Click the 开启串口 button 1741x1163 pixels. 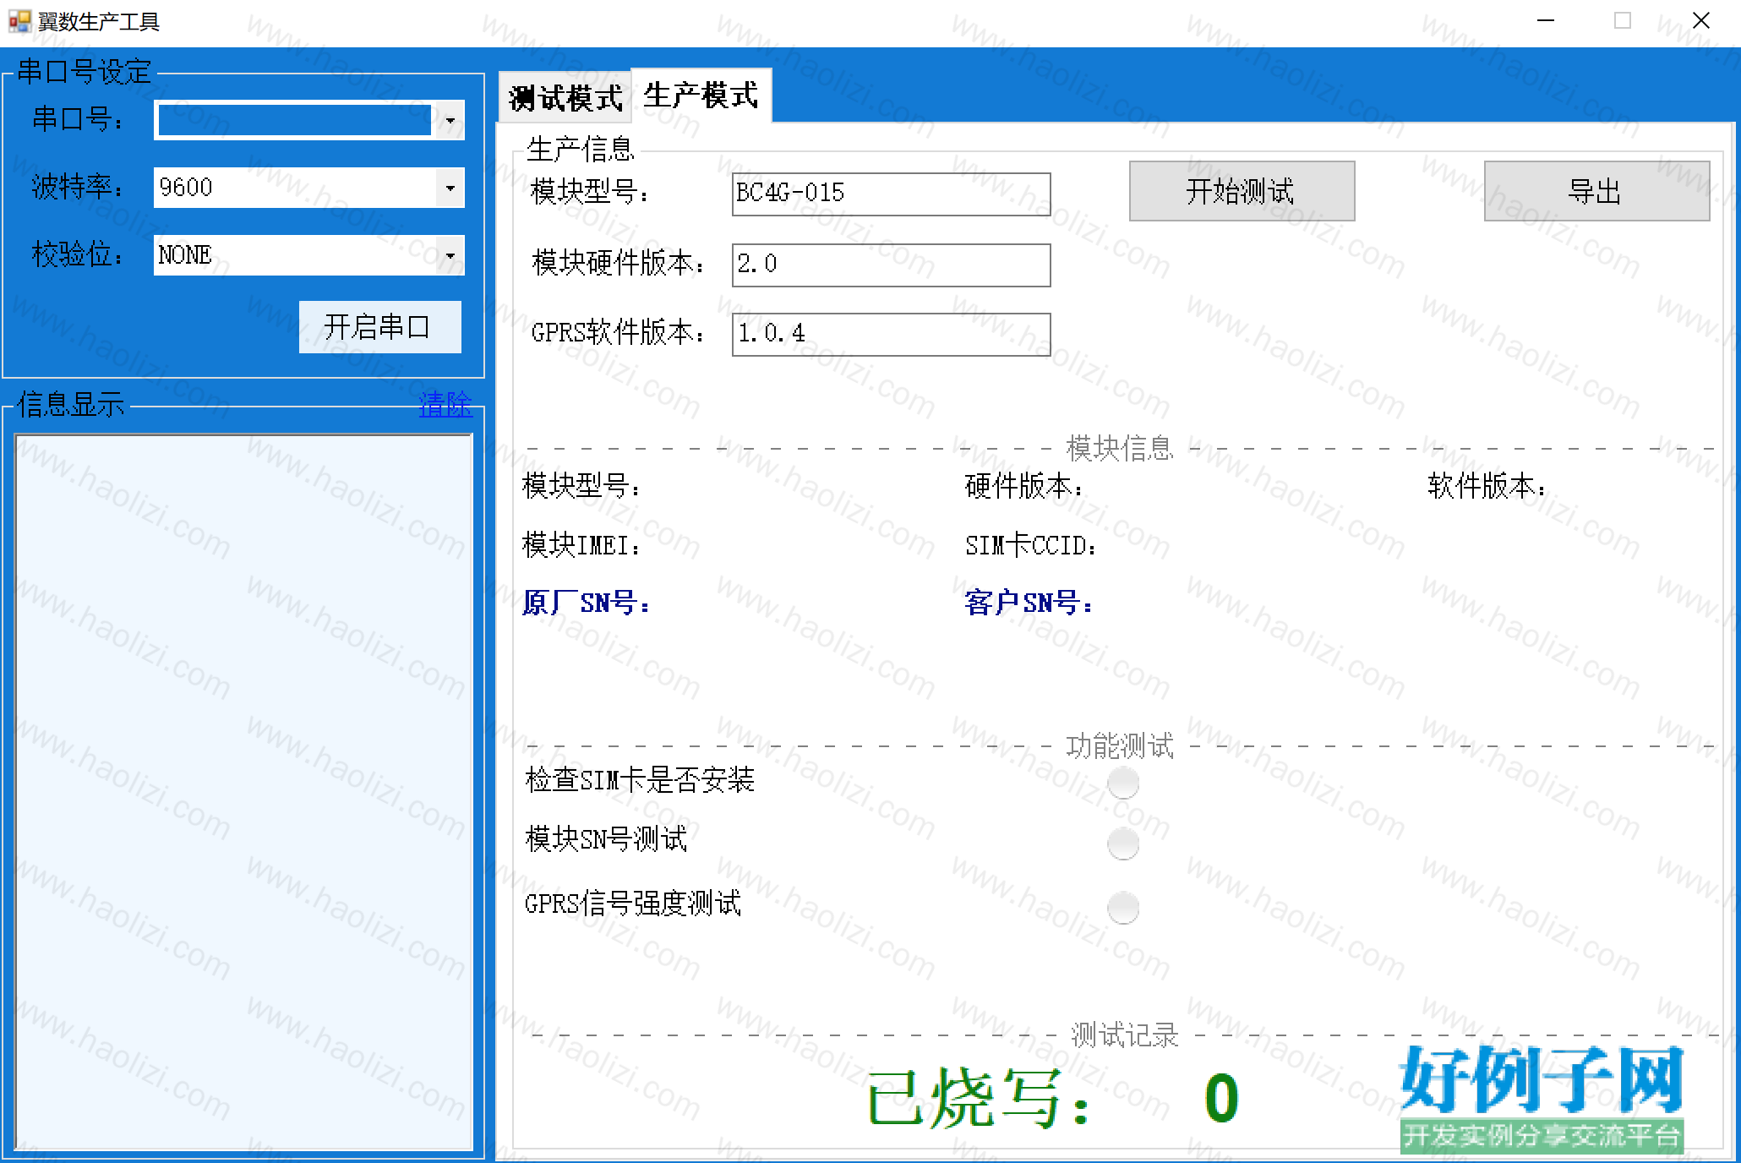(379, 327)
